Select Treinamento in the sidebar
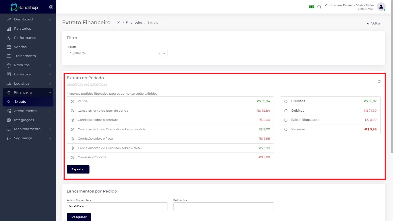Viewport: 393px width, 221px height. coord(25,56)
